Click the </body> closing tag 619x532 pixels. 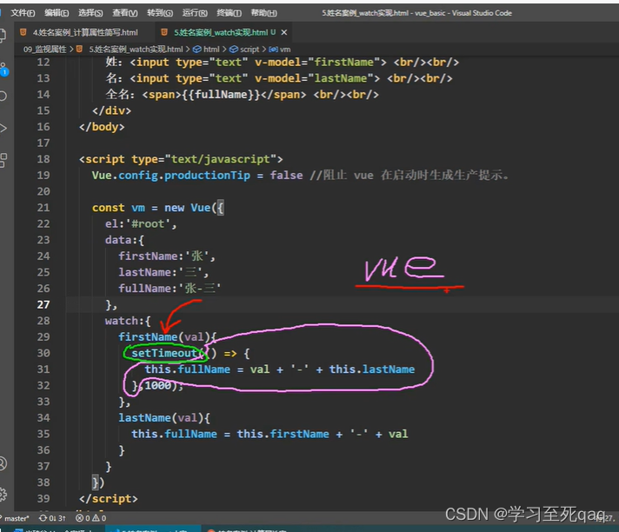pyautogui.click(x=102, y=127)
